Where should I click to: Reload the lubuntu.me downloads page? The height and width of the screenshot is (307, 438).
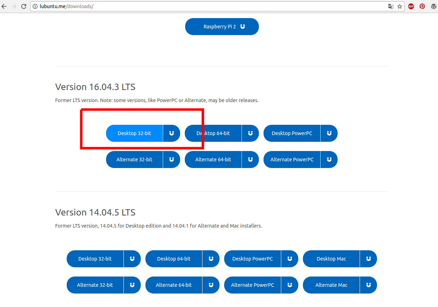point(24,6)
